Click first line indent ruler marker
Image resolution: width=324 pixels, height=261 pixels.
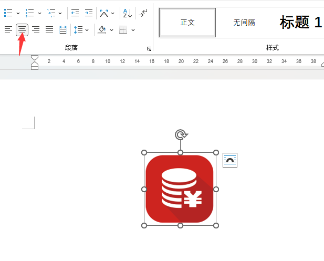click(x=35, y=57)
